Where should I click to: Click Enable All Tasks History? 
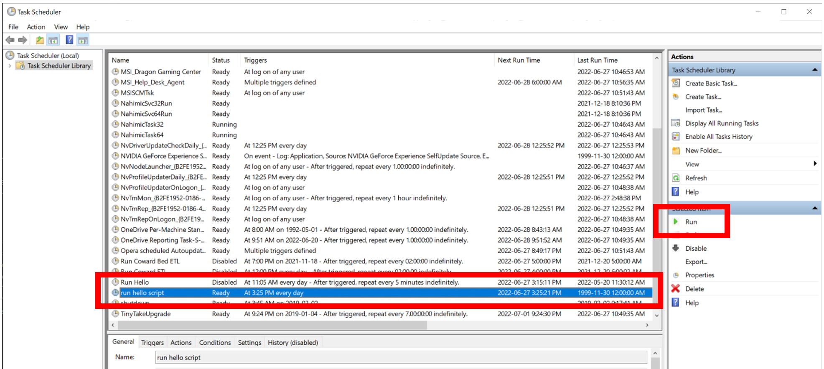click(x=718, y=137)
